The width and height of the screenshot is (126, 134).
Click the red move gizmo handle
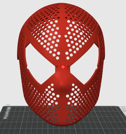tap(63, 67)
